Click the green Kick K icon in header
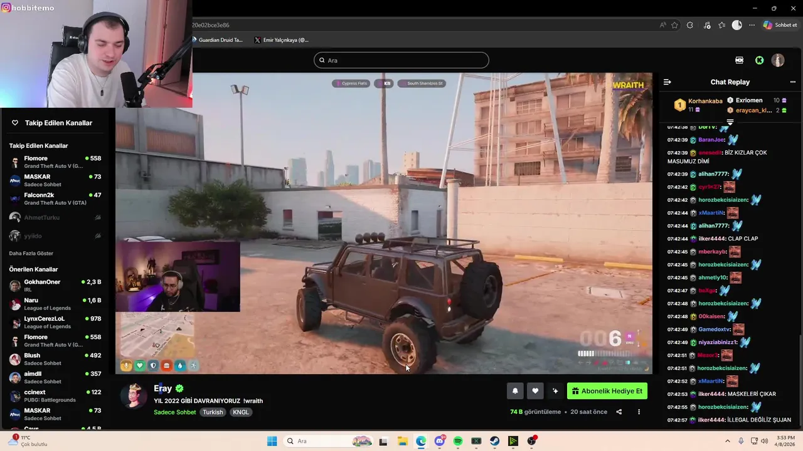 coord(760,60)
